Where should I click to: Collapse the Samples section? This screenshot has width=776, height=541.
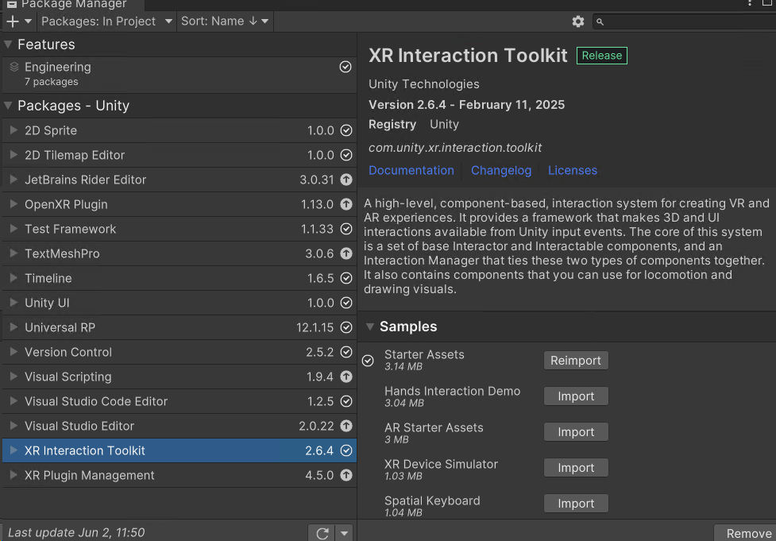point(370,327)
